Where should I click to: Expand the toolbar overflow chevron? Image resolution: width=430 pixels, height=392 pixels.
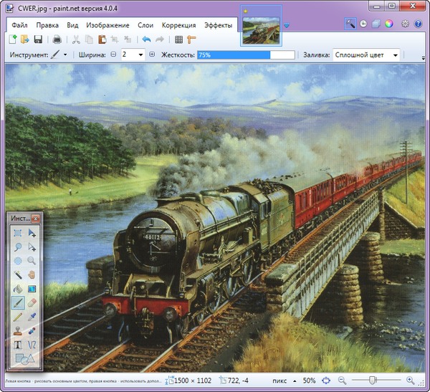424,58
